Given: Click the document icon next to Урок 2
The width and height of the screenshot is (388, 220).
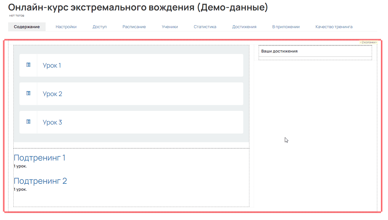Looking at the screenshot, I should pos(28,93).
